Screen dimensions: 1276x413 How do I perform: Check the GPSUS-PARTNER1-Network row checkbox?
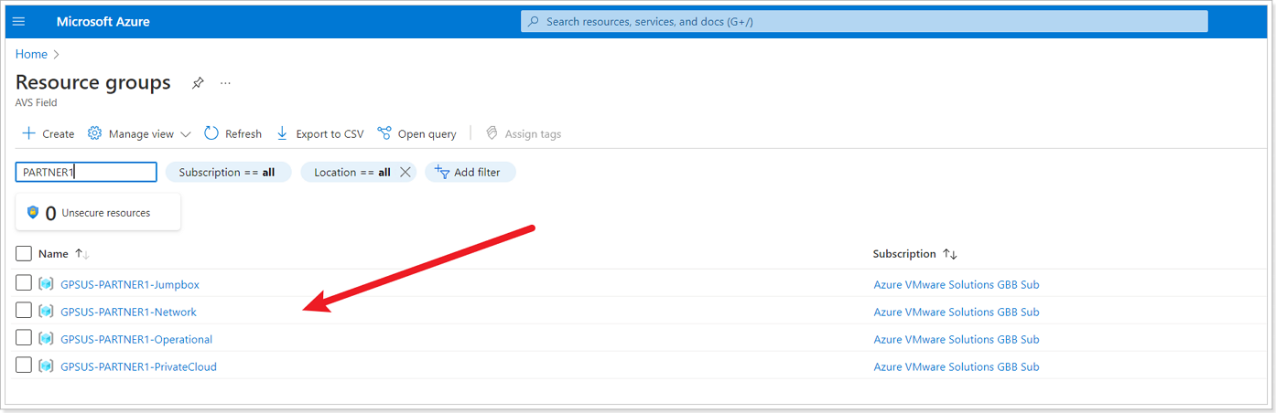(x=24, y=311)
